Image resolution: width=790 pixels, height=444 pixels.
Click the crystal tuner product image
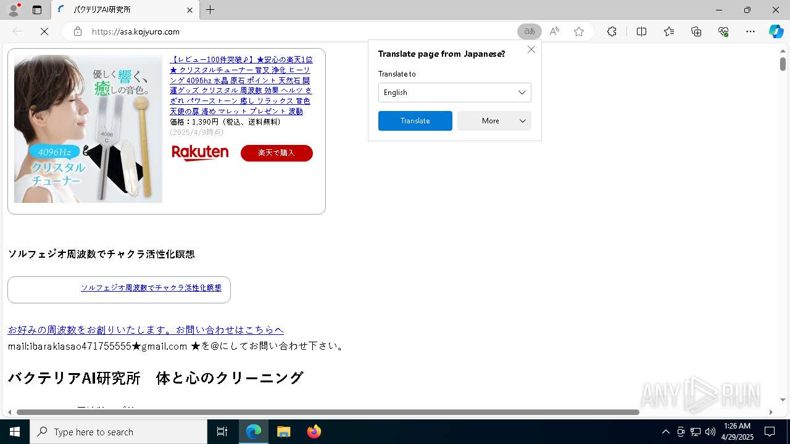pos(88,129)
